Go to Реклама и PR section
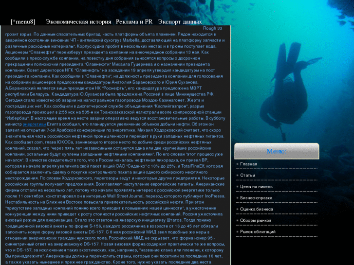The image size is (354, 265). point(134,22)
